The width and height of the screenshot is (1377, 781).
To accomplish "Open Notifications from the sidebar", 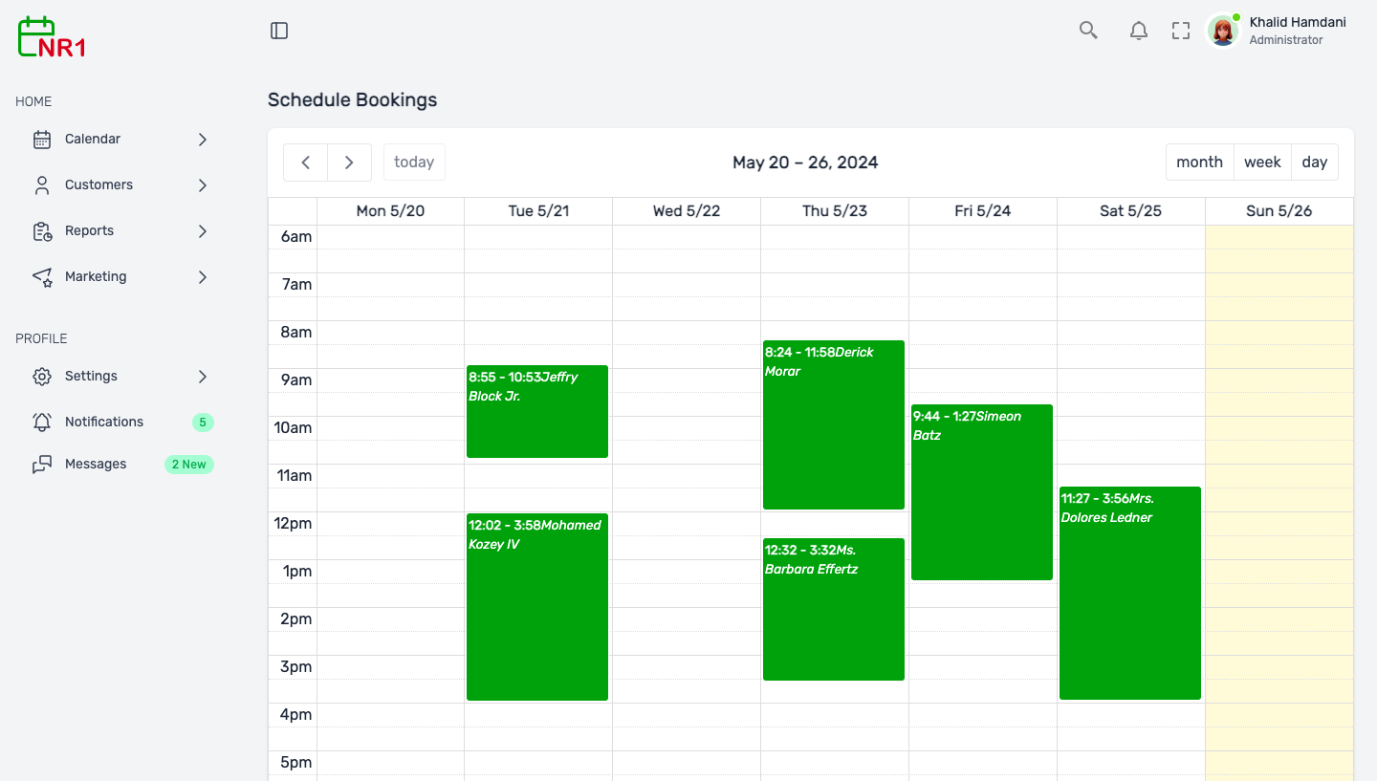I will (103, 422).
